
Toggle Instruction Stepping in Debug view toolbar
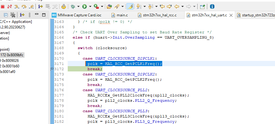(x=22, y=15)
